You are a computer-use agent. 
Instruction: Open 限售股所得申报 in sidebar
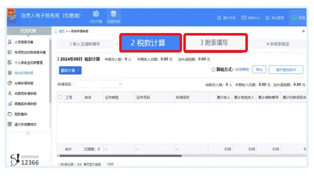click(x=26, y=104)
